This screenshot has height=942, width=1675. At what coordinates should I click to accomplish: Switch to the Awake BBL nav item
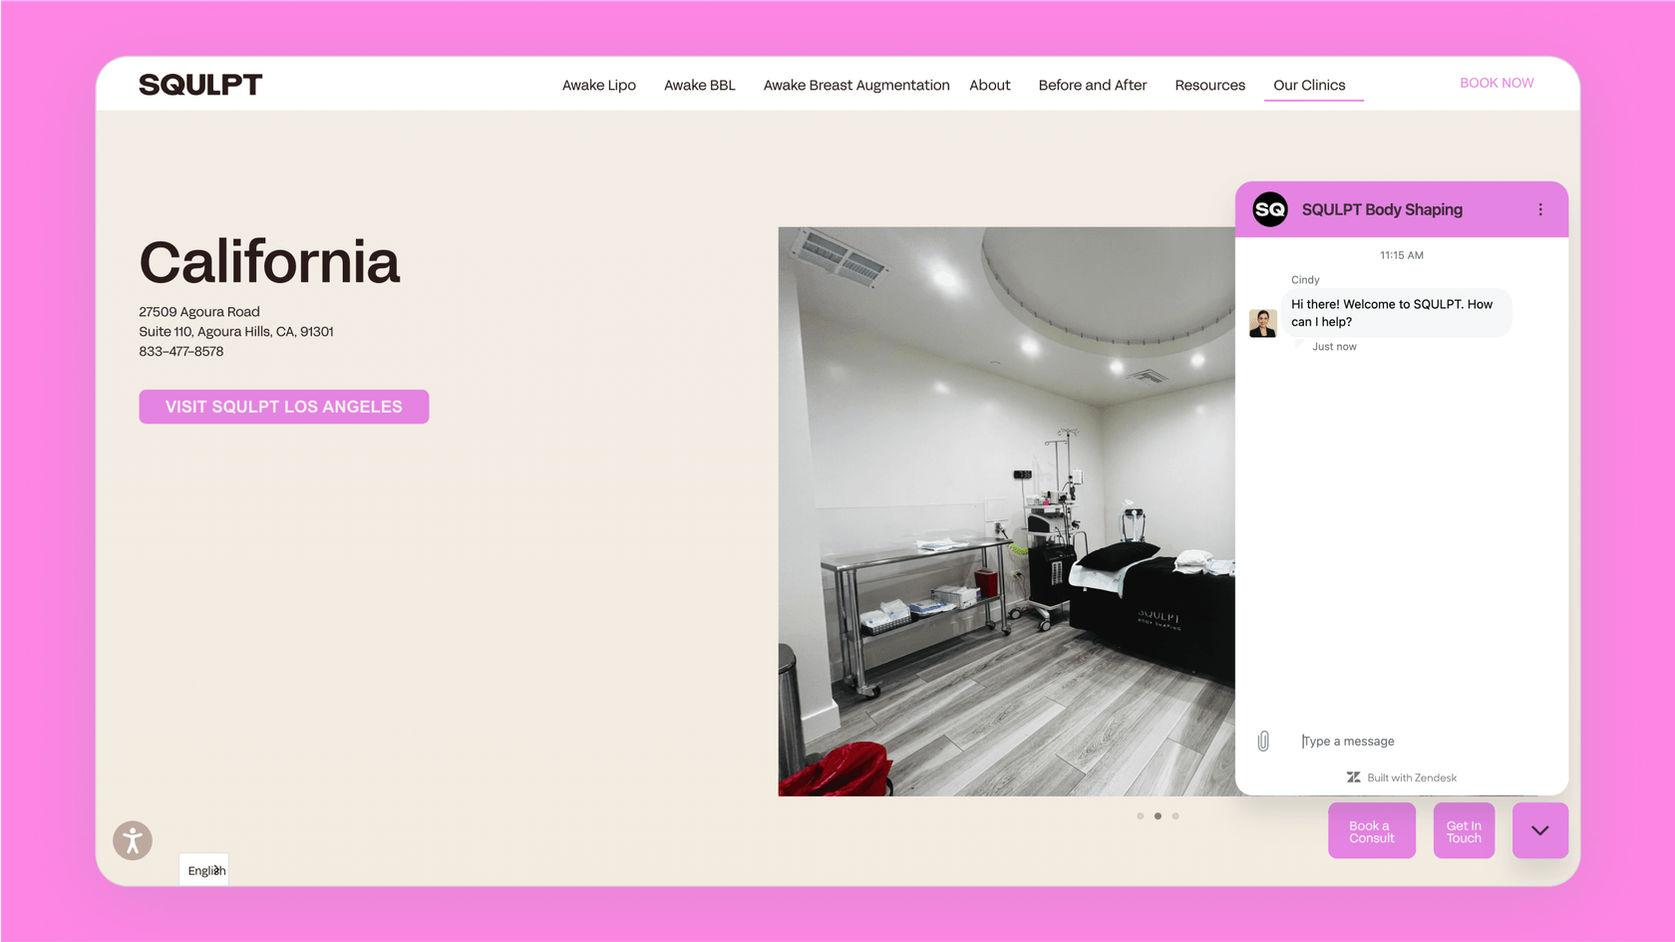[700, 85]
